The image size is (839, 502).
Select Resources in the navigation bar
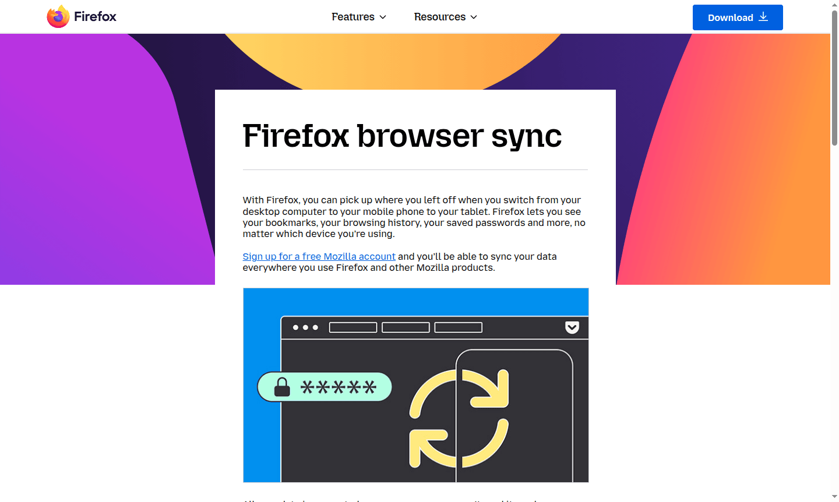coord(440,17)
